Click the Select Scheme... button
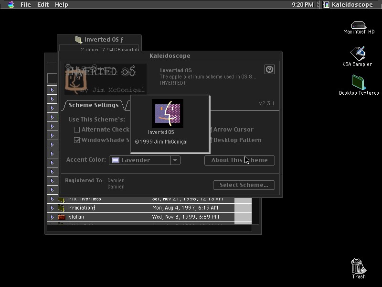The height and width of the screenshot is (287, 382). click(244, 185)
